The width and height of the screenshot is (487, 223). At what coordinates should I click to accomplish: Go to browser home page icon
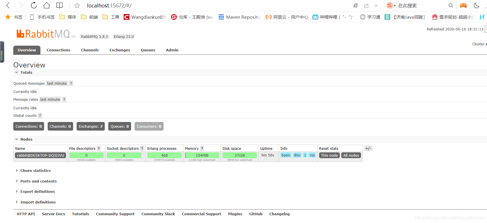46,5
